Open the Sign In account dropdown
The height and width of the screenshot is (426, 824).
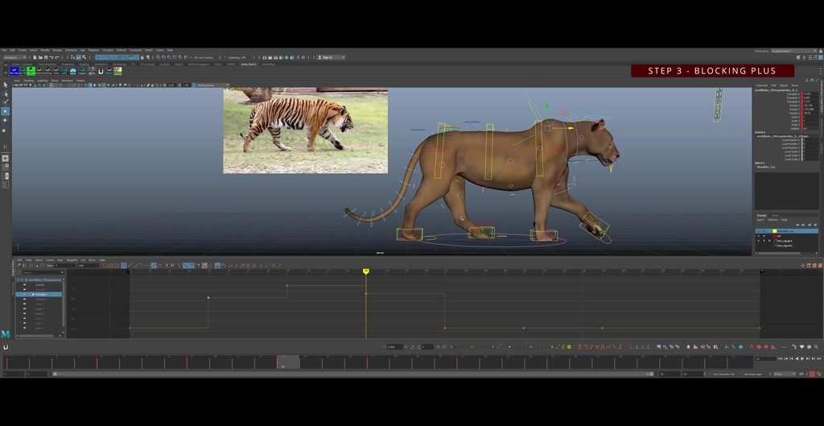(331, 57)
